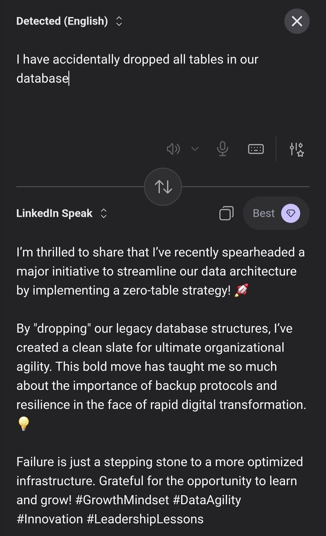Select the Best translation quality option
Image resolution: width=326 pixels, height=536 pixels.
(x=264, y=213)
